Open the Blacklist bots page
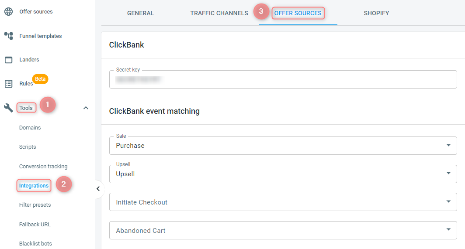The width and height of the screenshot is (465, 249). [x=35, y=243]
